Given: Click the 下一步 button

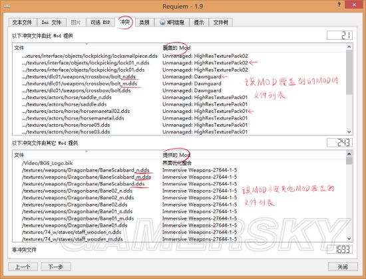Looking at the screenshot, I should [x=56, y=266].
